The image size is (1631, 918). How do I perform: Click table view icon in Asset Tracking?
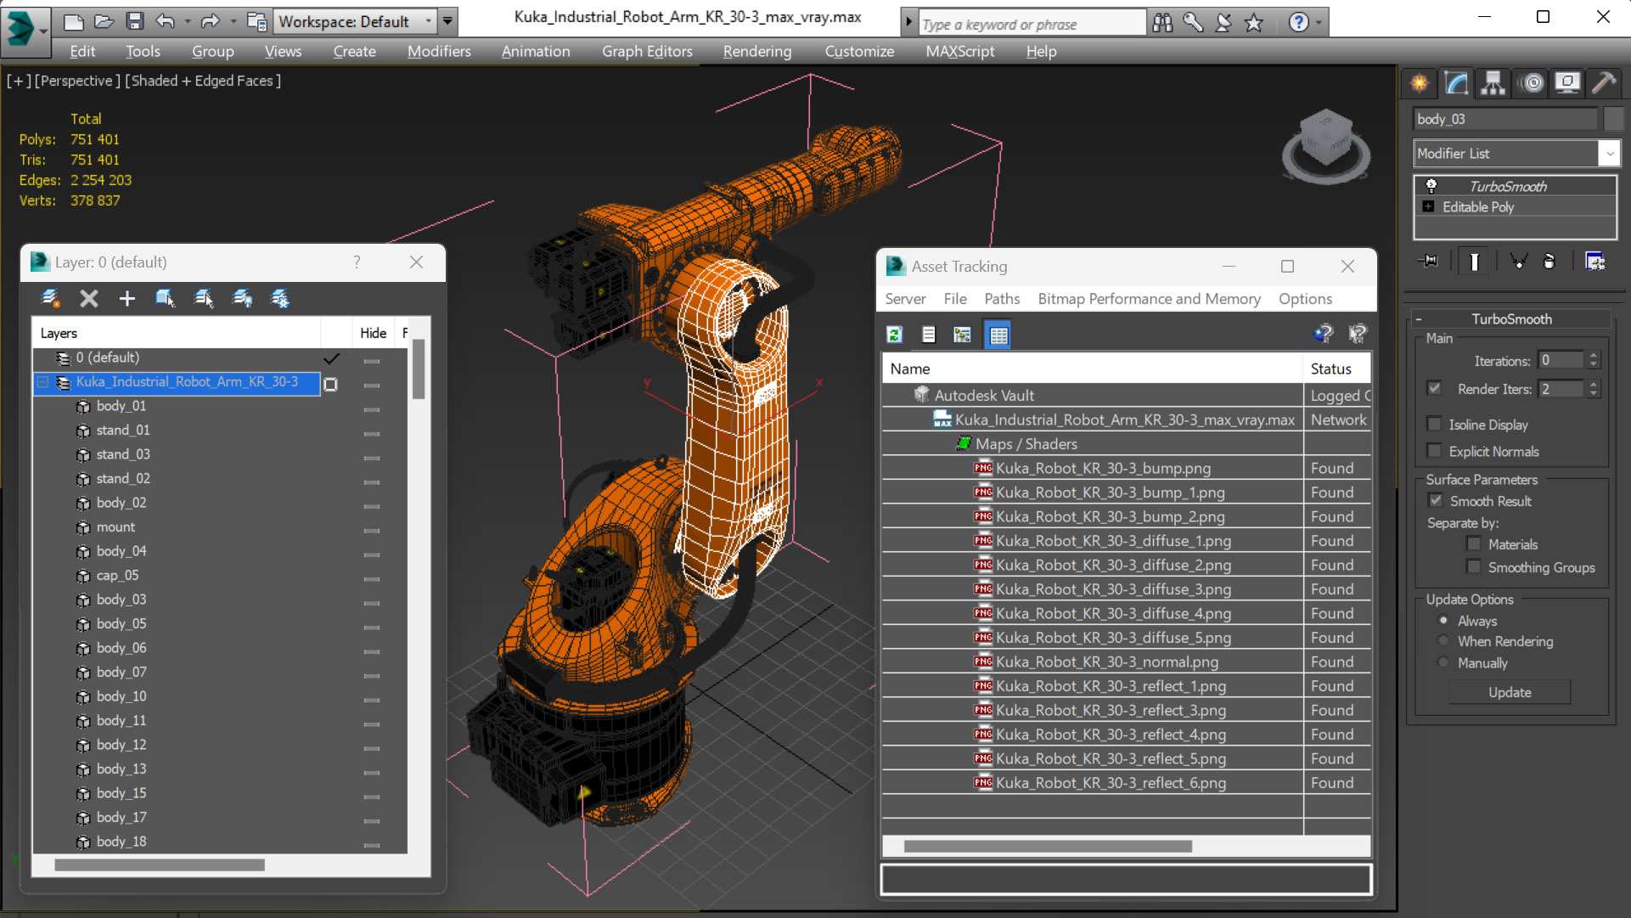998,335
